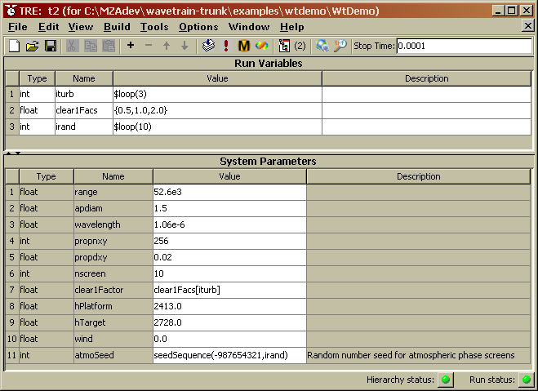Click the empty description cell of irand row
This screenshot has width=538, height=391.
click(x=426, y=127)
